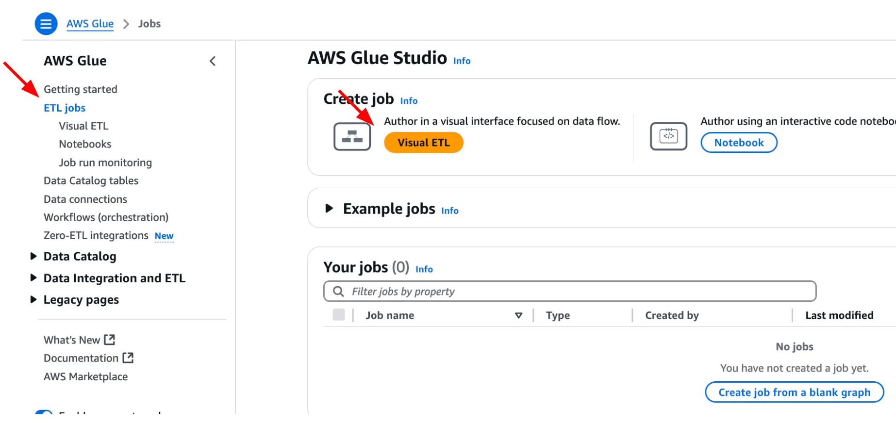Open Job run monitoring in sidebar
The height and width of the screenshot is (423, 896).
click(x=105, y=163)
